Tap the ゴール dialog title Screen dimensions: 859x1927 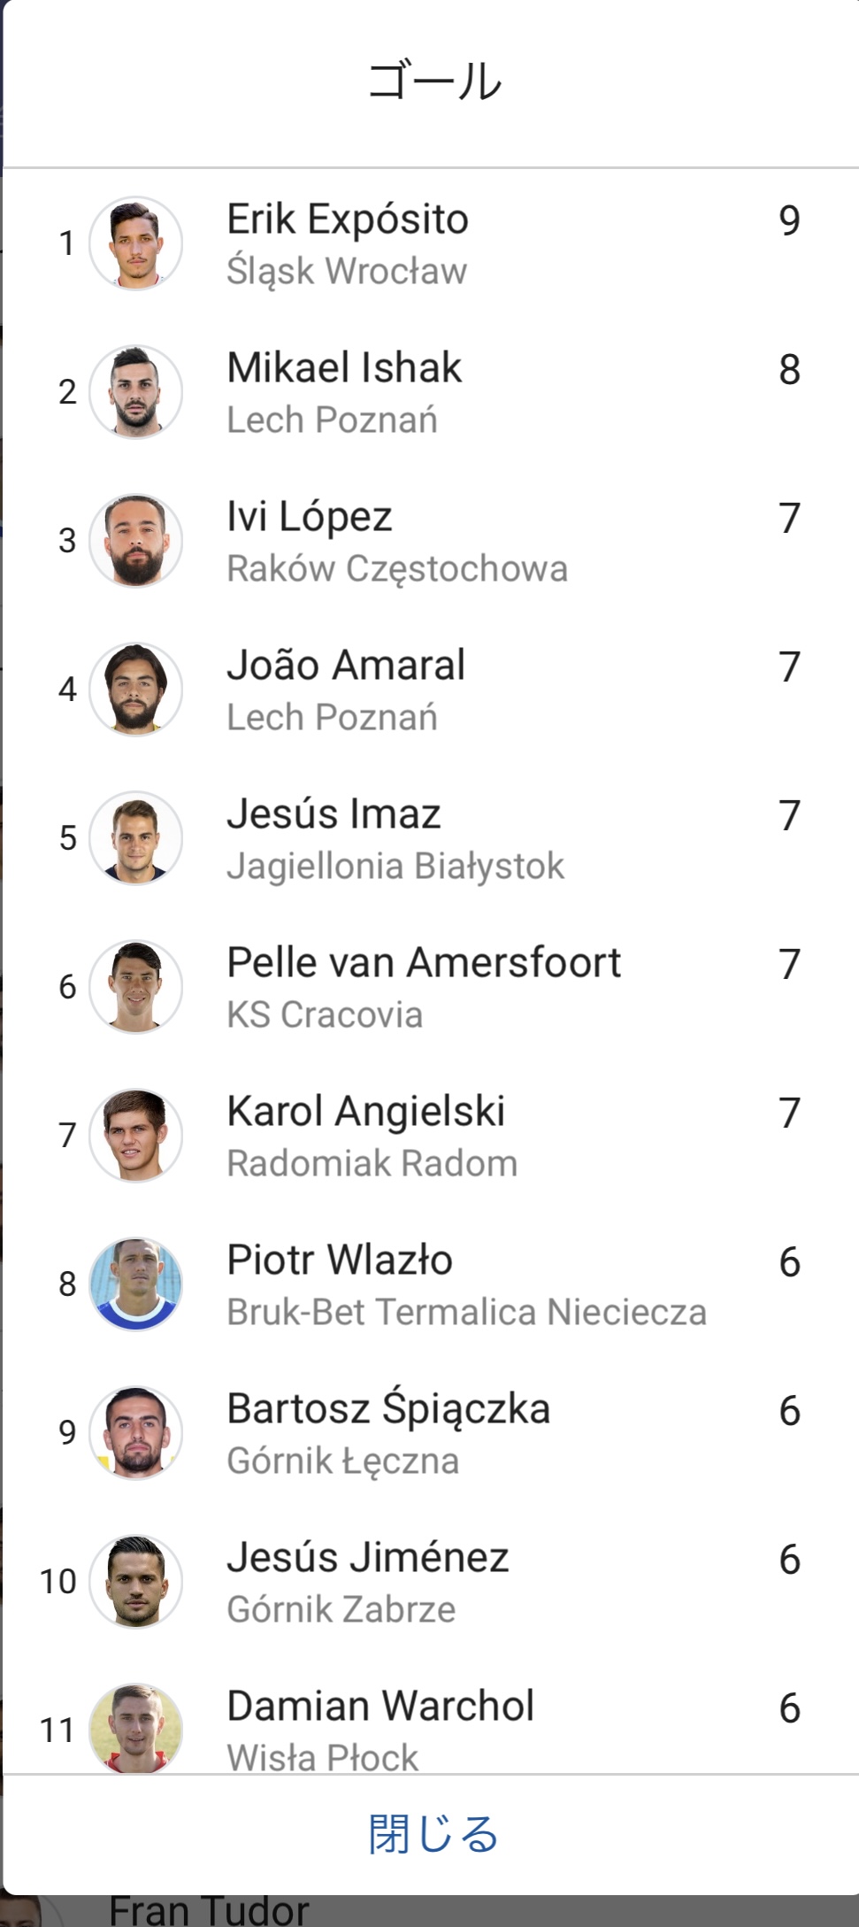(433, 81)
